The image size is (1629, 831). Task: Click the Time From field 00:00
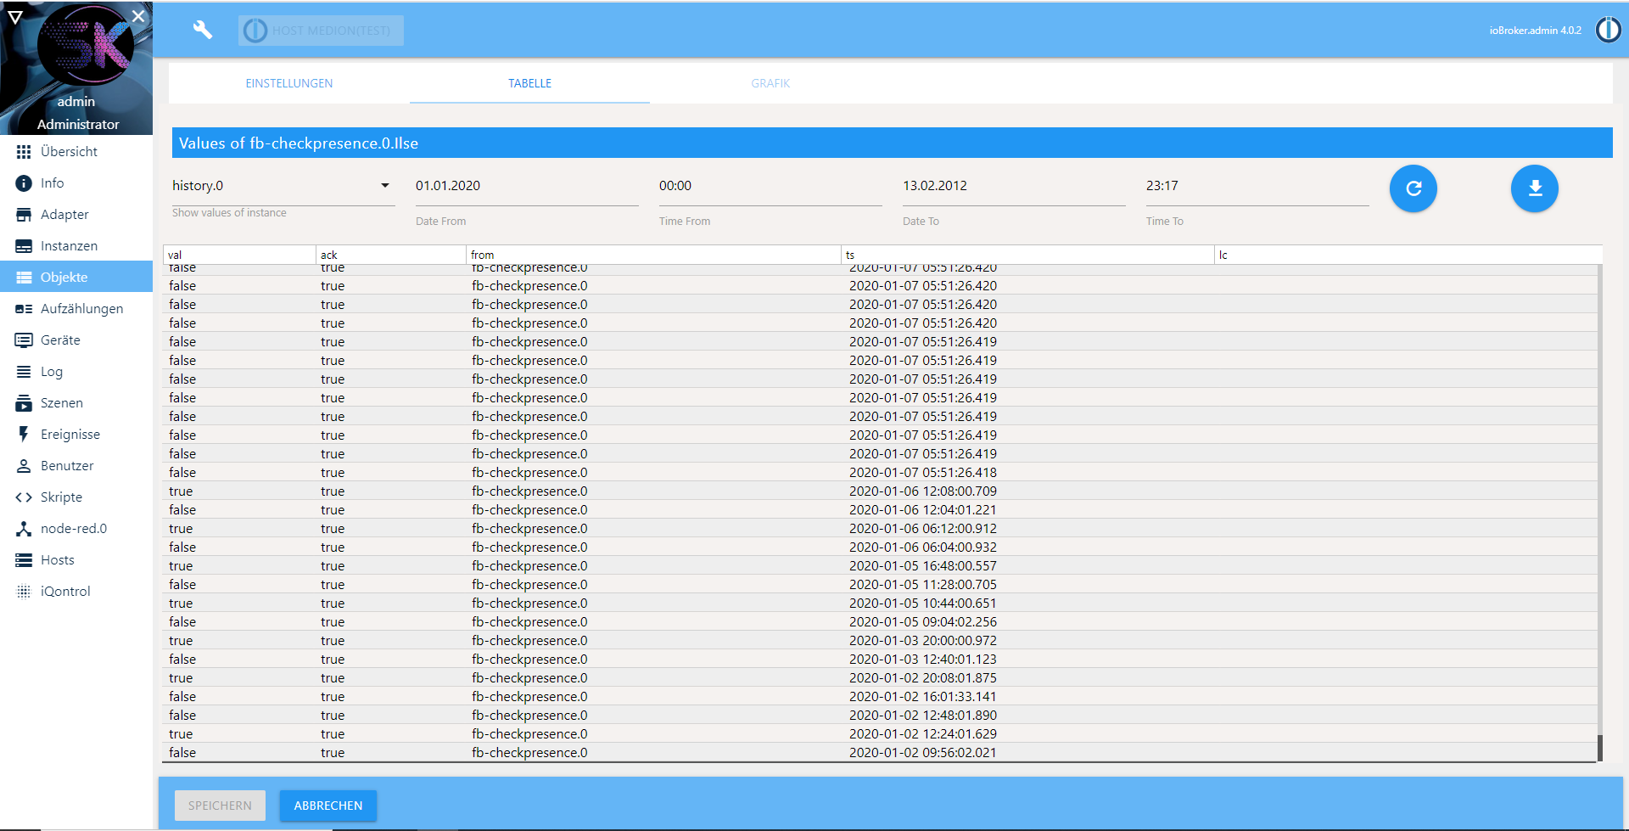click(x=770, y=186)
